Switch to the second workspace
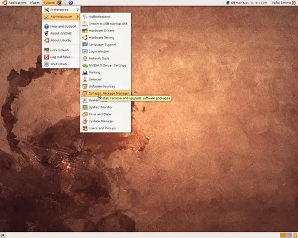The image size is (298, 238). coord(289,235)
